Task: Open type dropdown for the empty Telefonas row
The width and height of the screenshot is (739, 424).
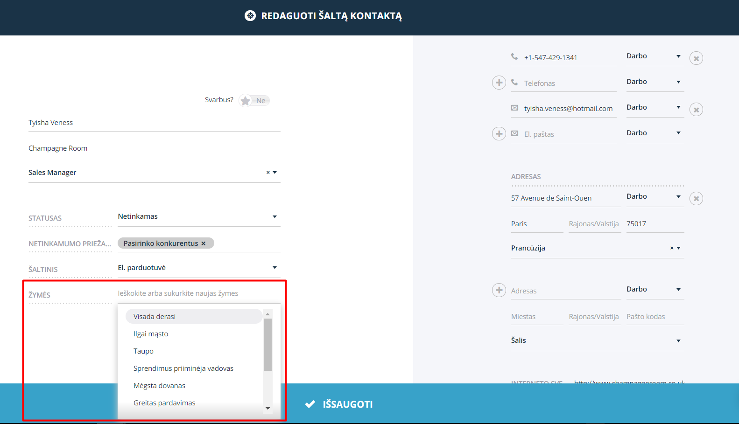Action: point(655,82)
